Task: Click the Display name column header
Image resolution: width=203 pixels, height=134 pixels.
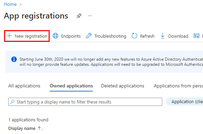Action: click(x=22, y=129)
